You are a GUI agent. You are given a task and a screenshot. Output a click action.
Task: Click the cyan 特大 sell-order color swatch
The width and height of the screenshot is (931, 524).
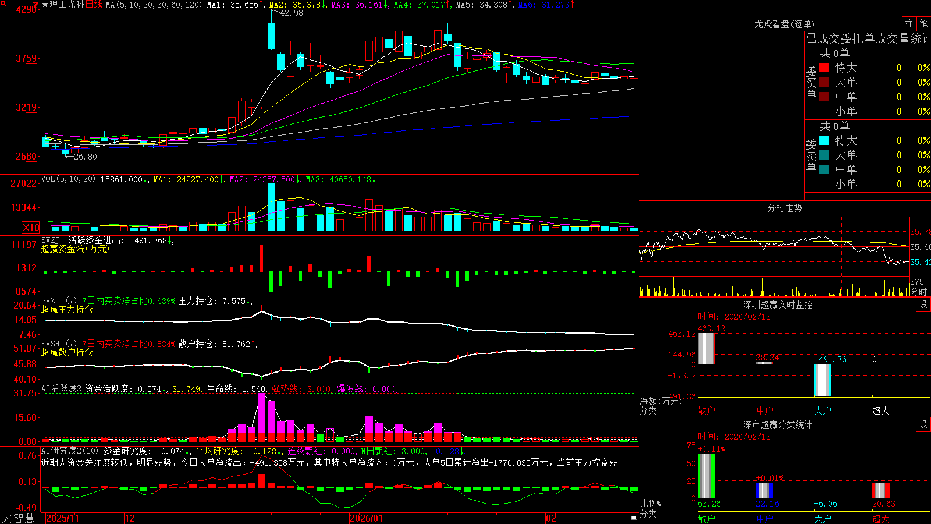[824, 140]
